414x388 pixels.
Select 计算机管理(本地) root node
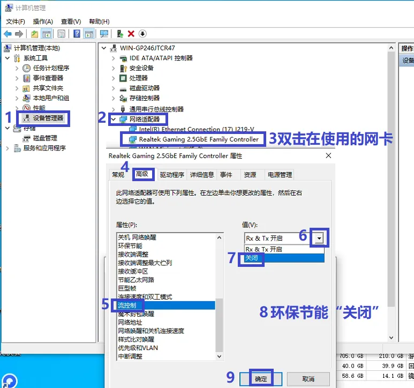(x=37, y=48)
